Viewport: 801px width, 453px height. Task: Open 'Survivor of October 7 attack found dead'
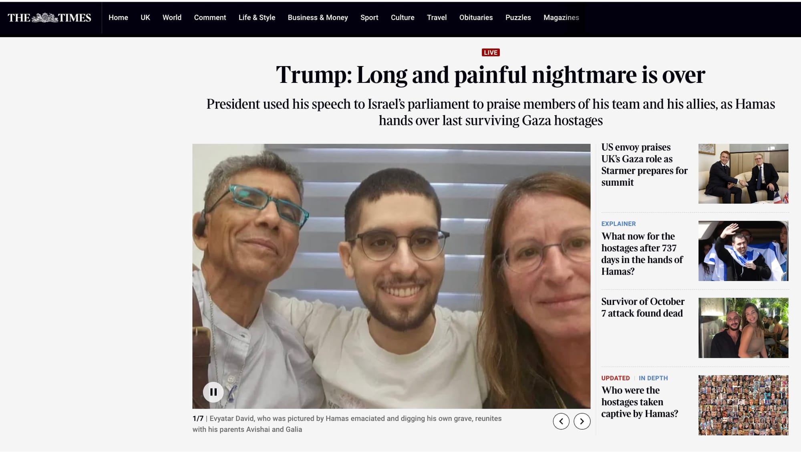[643, 307]
